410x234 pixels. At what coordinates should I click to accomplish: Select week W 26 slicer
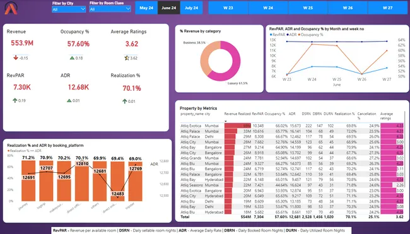pos(348,8)
